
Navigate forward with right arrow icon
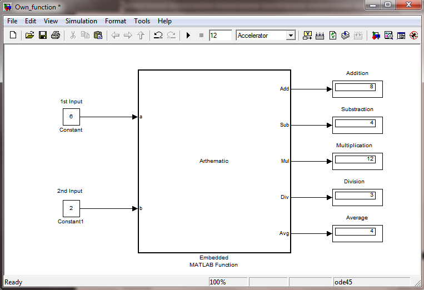pos(128,35)
